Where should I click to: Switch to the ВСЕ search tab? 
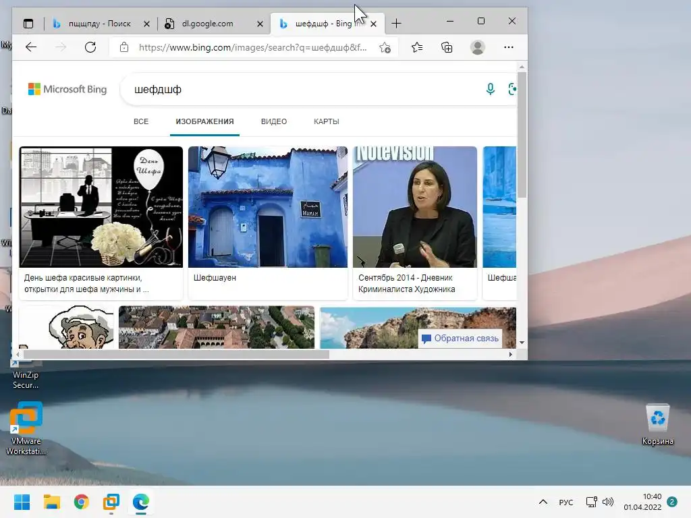141,121
